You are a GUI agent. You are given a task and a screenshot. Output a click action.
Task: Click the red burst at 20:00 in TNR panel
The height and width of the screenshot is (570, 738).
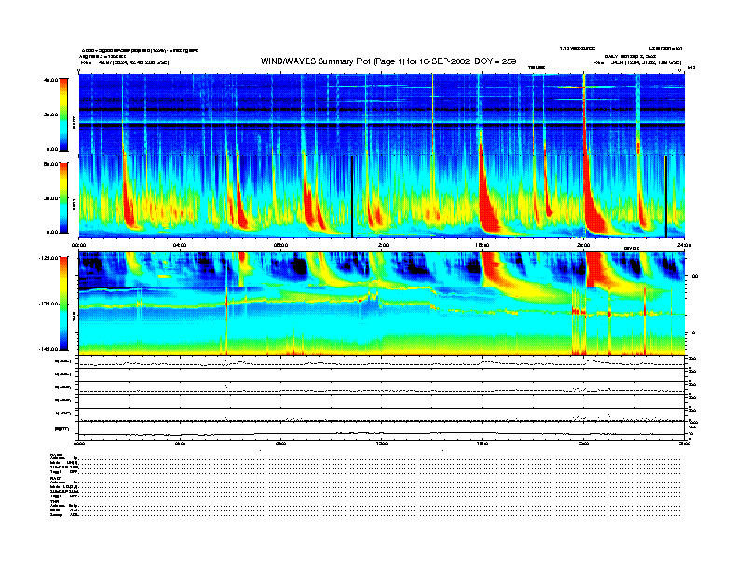point(596,269)
